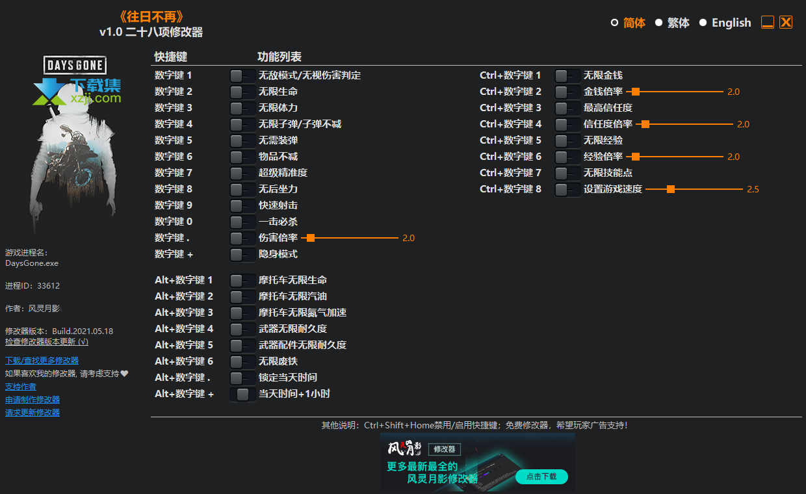Toggle 无敌模式/无视伤害判定 switch

(x=243, y=75)
